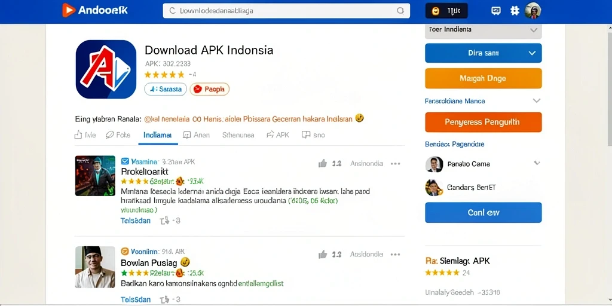Click the Telsedan link under Prokelloanikt review

pos(136,221)
